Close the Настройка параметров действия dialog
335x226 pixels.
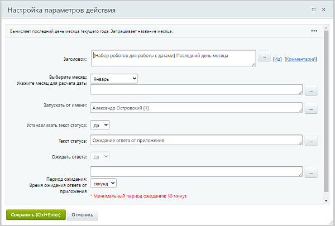point(324,9)
